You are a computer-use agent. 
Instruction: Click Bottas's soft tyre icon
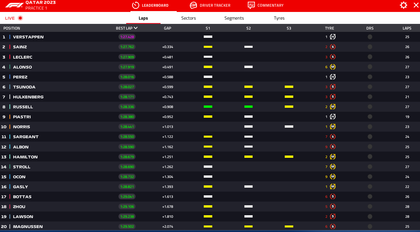coord(333,196)
